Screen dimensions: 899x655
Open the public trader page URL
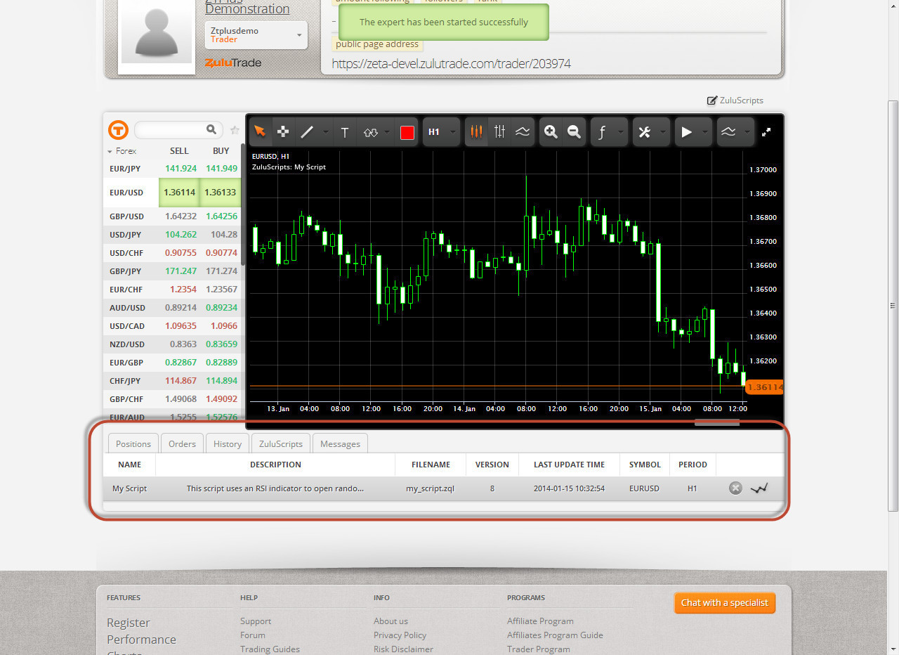point(451,64)
